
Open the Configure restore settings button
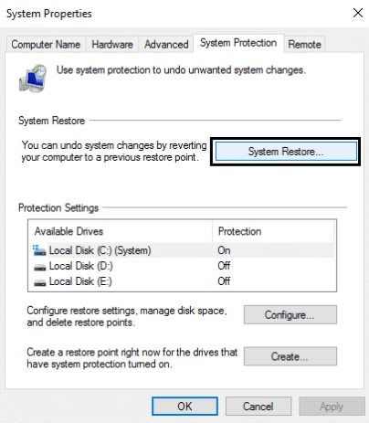pyautogui.click(x=290, y=314)
